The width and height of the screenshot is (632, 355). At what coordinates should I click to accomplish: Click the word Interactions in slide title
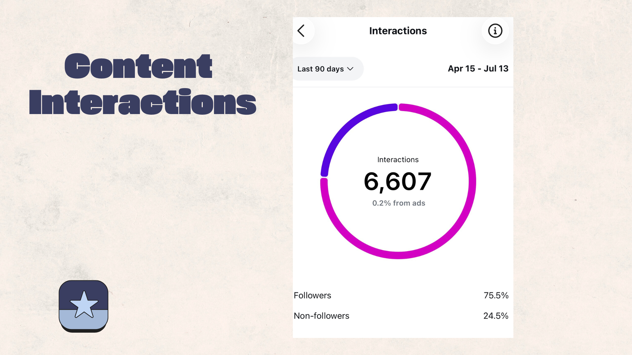(143, 102)
